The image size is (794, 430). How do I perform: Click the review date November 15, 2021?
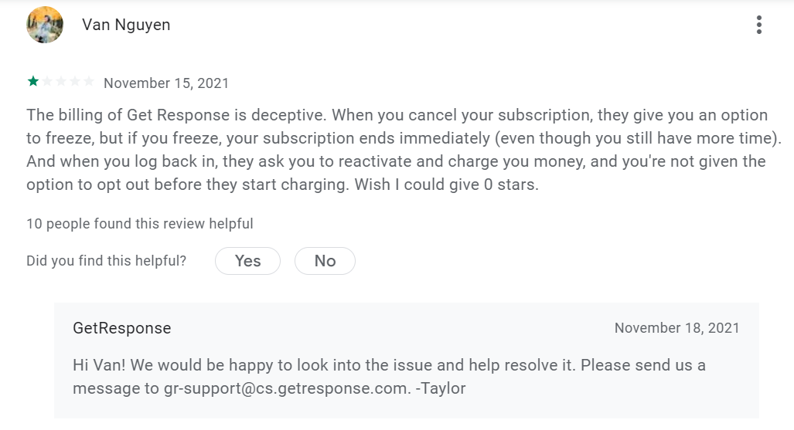tap(166, 83)
